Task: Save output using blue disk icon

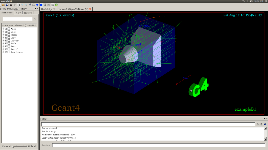Action: click(265, 124)
